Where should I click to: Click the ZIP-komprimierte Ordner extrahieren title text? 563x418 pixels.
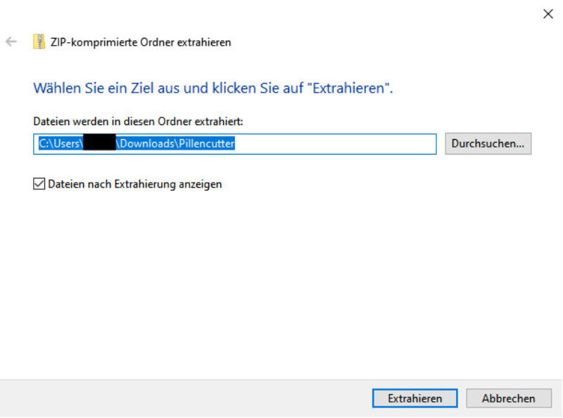[140, 42]
